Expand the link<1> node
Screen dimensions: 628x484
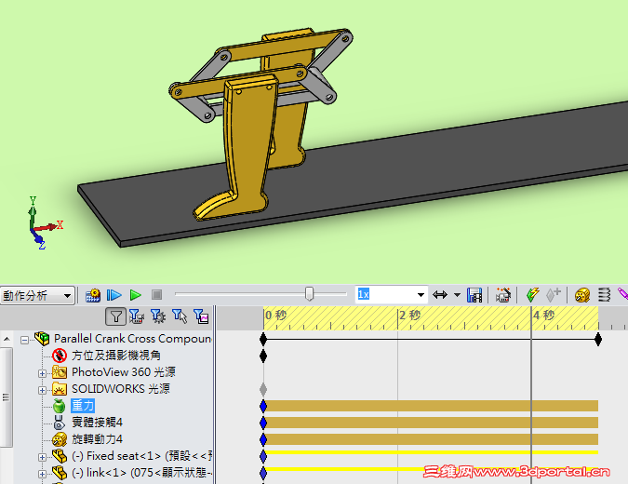click(x=42, y=474)
